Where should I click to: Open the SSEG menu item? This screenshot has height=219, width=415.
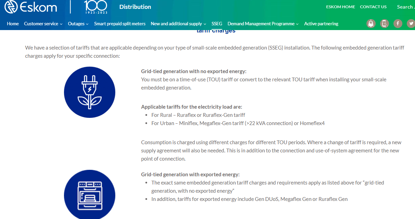click(x=217, y=24)
